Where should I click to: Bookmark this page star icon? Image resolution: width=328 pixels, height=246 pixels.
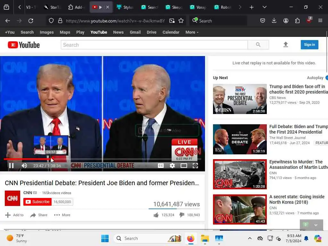(x=181, y=21)
